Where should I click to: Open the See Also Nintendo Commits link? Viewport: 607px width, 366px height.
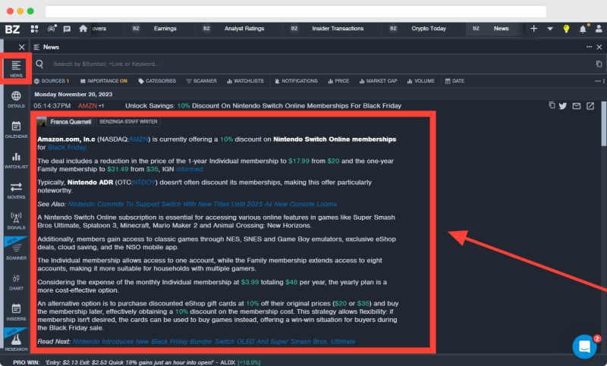pyautogui.click(x=203, y=204)
